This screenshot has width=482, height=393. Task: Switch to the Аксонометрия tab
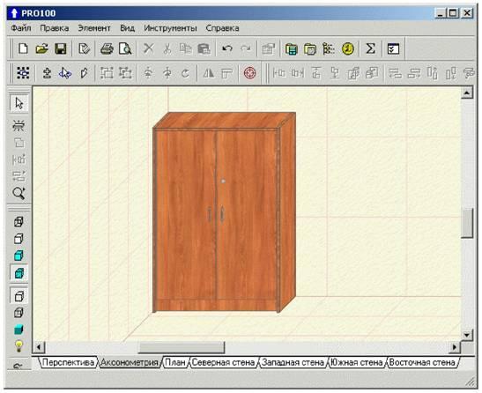pos(130,362)
